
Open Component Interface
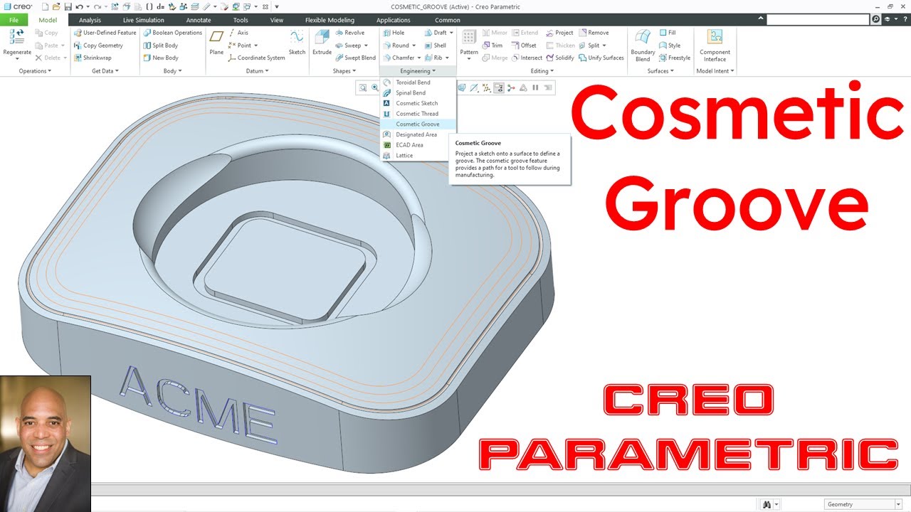[x=715, y=45]
